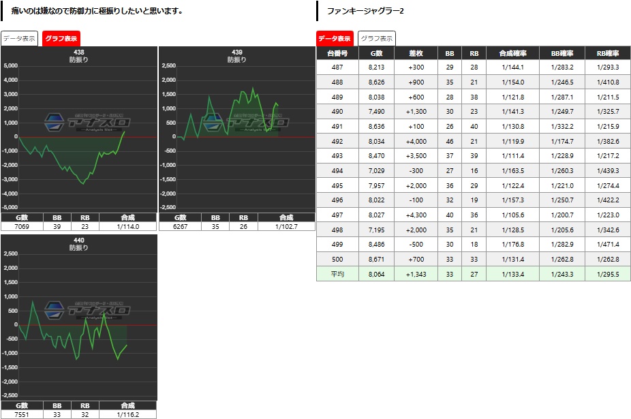This screenshot has height=419, width=631.
Task: Click the 平均 average row label
Action: 337,274
